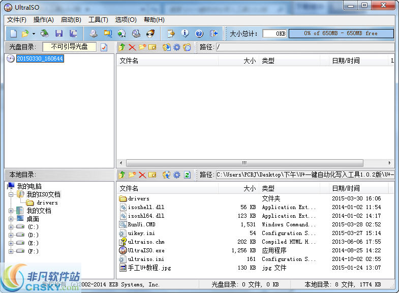Screen dimensions: 399x293
Task: Click the Burn CD/DVD image icon
Action: pos(150,34)
